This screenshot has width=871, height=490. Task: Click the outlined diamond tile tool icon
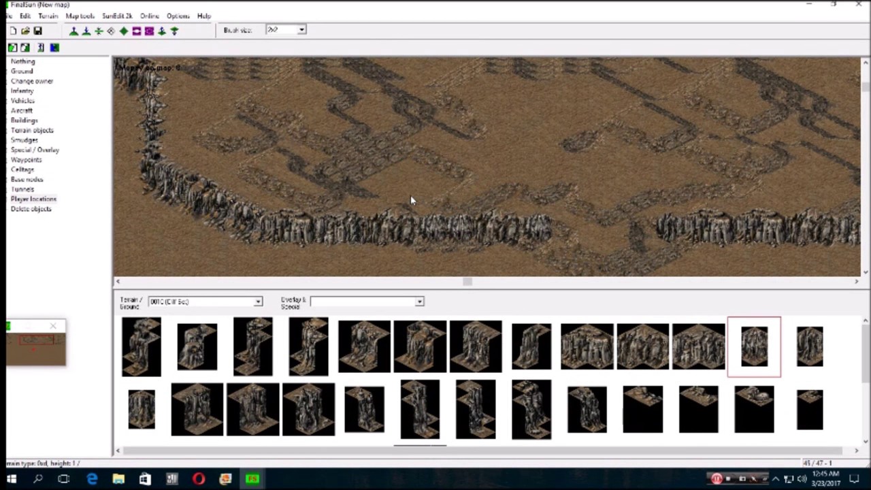pos(111,31)
